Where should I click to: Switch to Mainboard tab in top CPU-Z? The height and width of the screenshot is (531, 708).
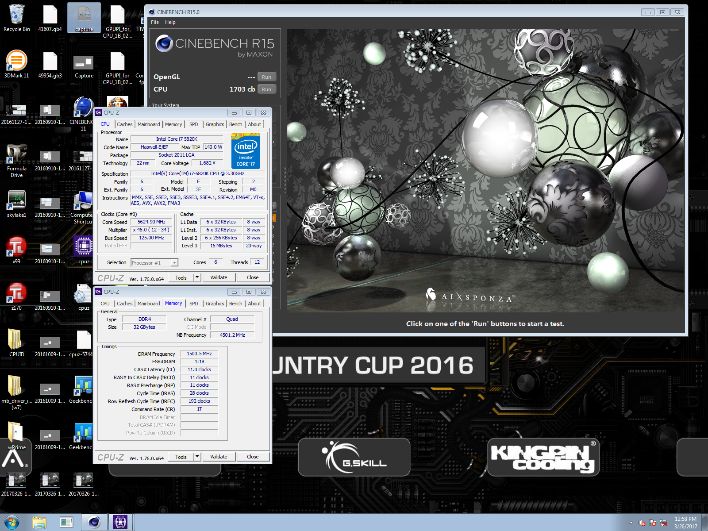[x=149, y=124]
